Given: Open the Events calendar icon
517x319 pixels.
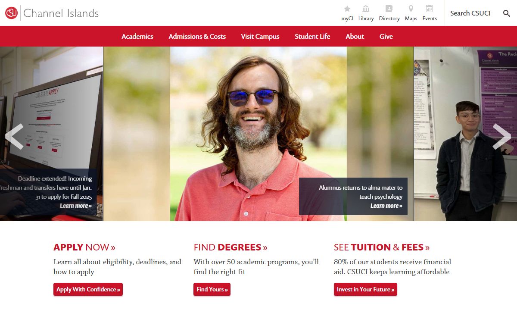Looking at the screenshot, I should click(x=430, y=9).
